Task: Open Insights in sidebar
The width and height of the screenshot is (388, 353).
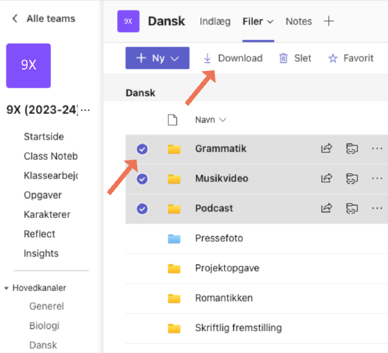Action: tap(41, 253)
